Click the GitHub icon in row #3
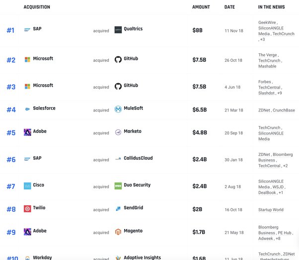The width and height of the screenshot is (299, 260). click(118, 86)
